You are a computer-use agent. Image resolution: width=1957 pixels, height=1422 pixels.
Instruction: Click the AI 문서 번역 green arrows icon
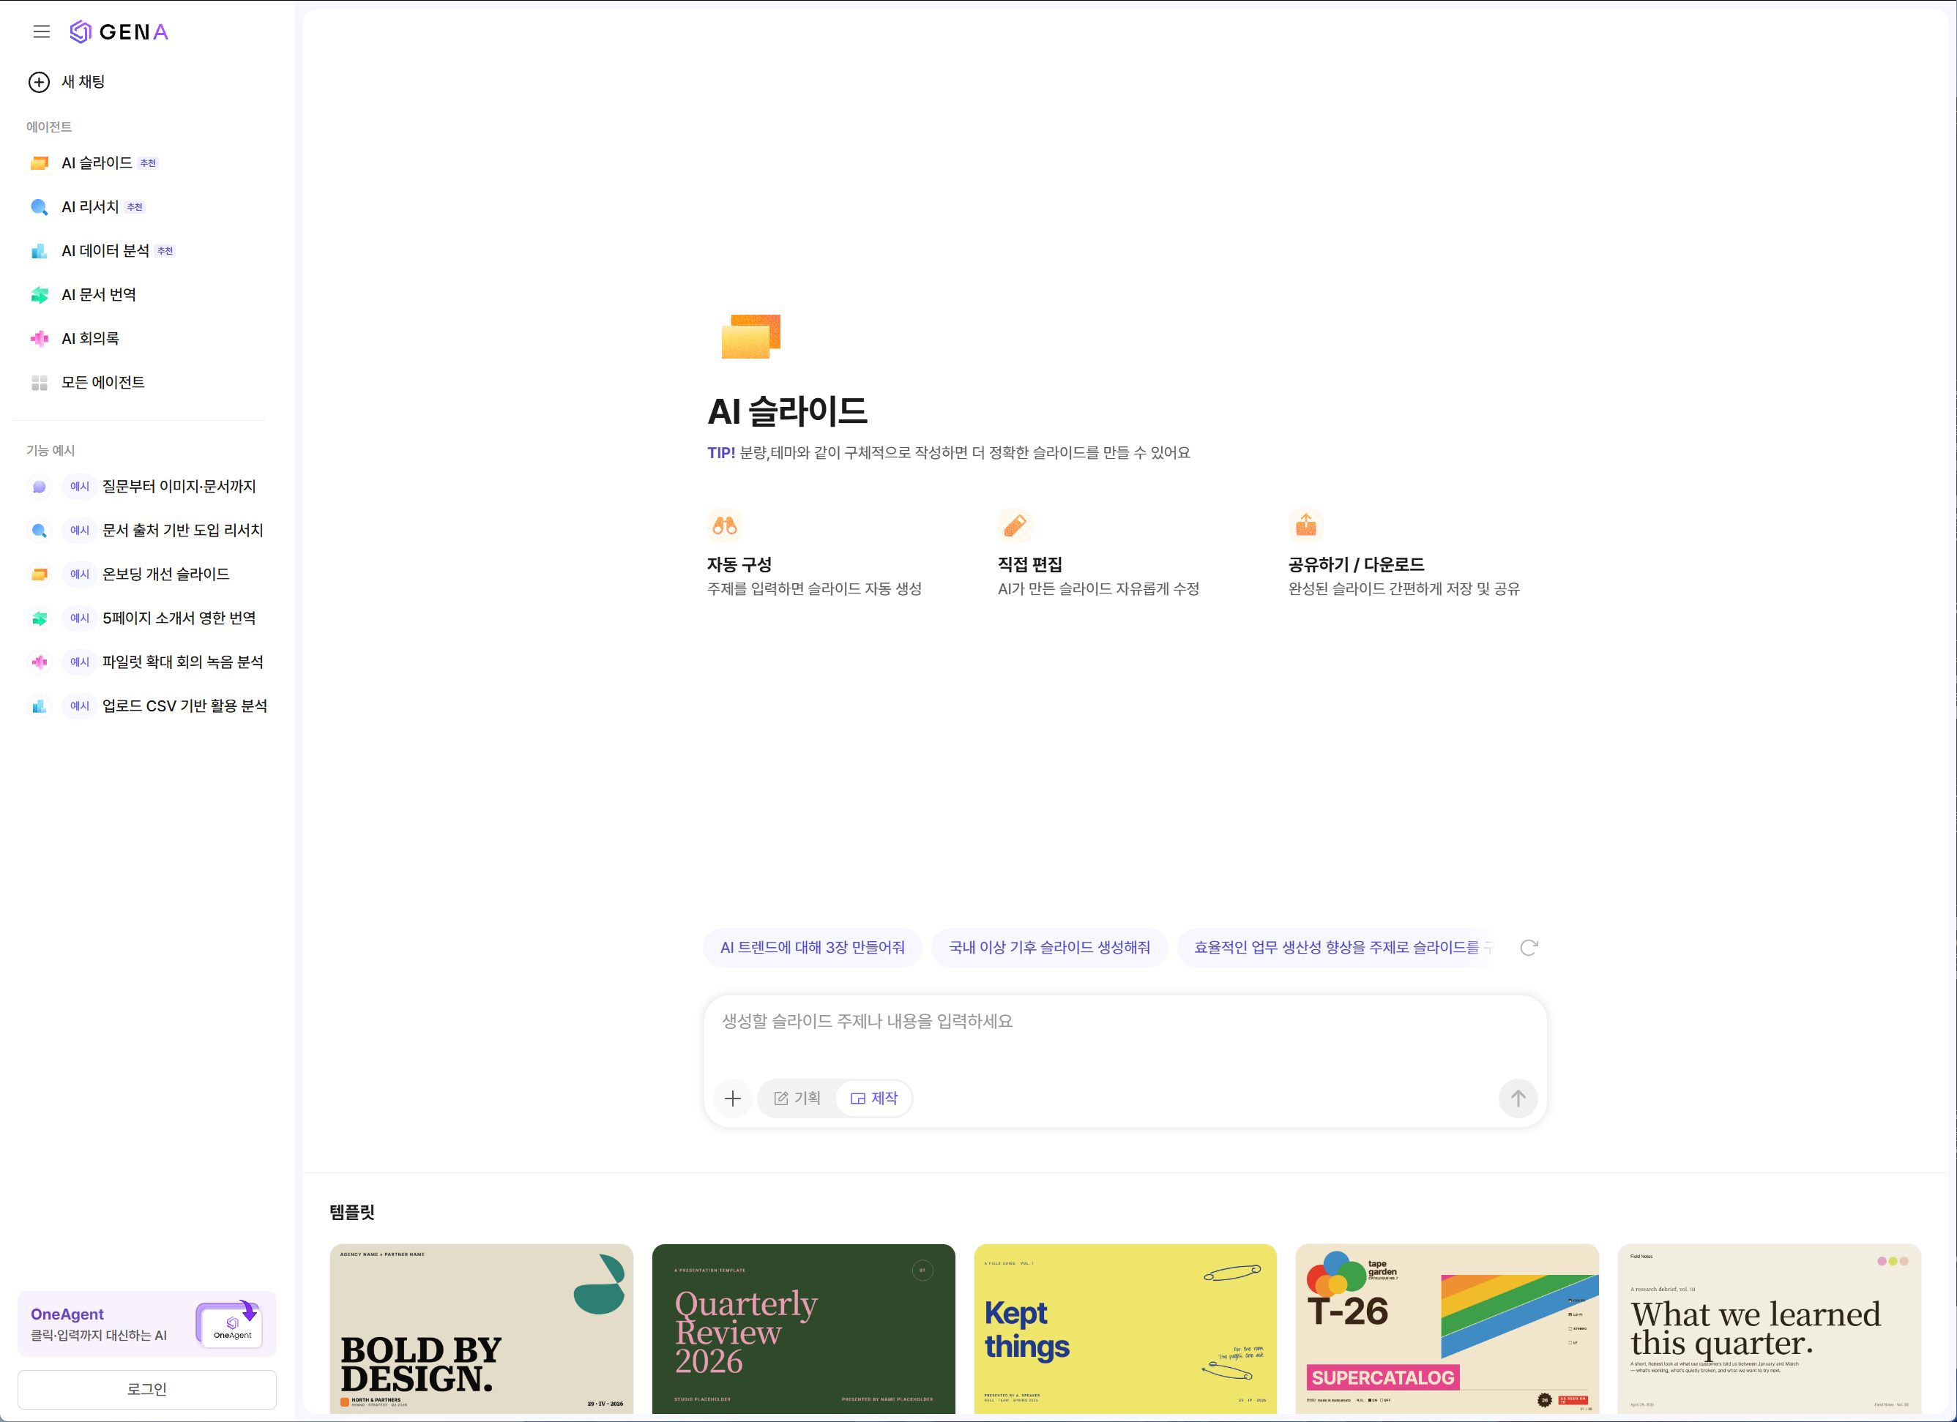point(40,295)
